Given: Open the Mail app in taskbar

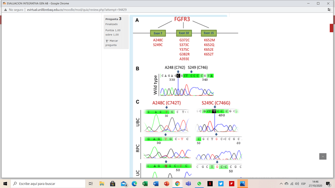Looking at the screenshot, I should (124, 184).
